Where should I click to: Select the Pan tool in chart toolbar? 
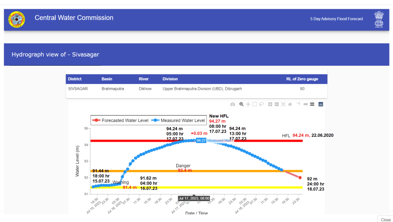tap(248, 104)
